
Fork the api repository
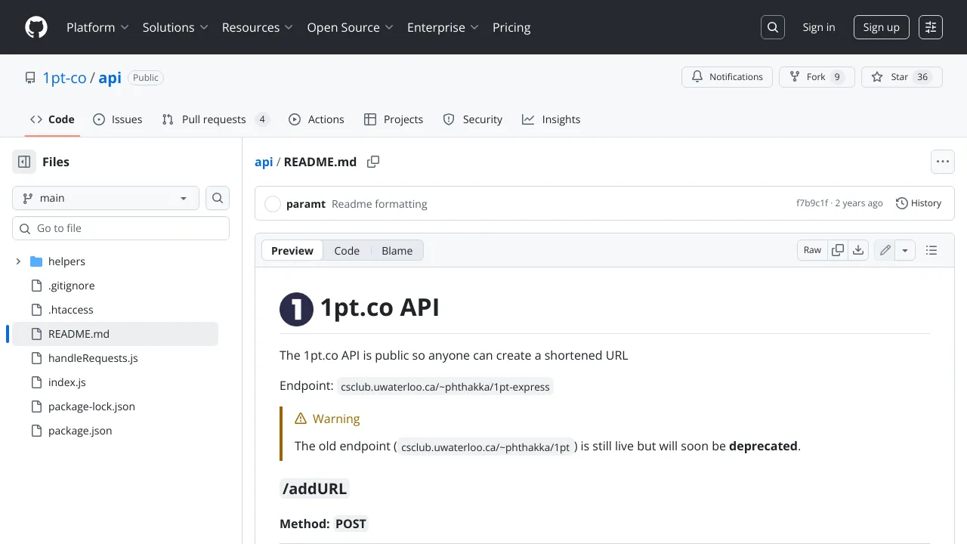pos(817,77)
